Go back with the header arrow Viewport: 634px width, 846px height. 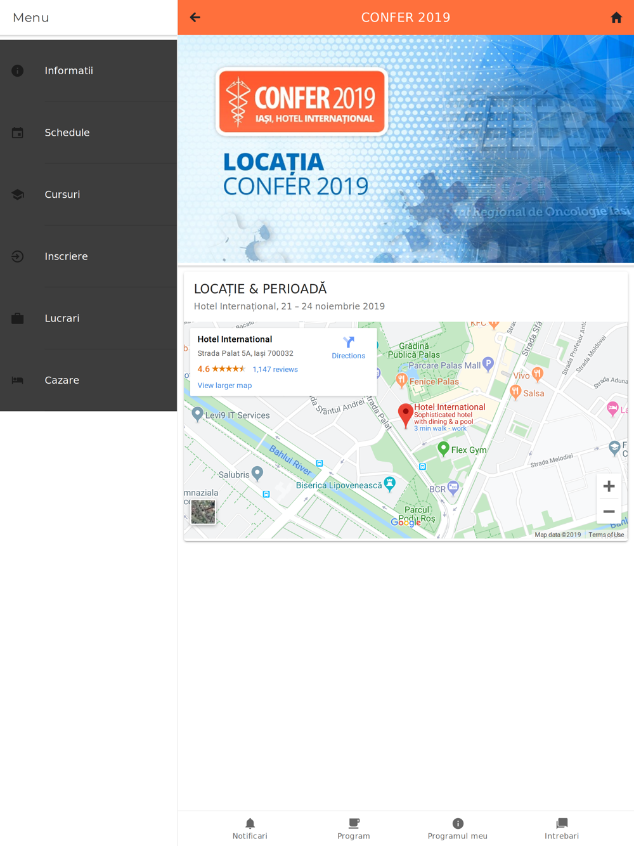(x=195, y=18)
